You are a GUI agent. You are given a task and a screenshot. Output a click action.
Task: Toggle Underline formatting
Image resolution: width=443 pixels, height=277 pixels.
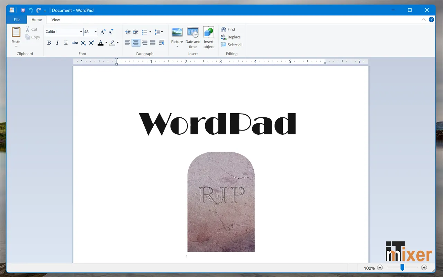coord(66,43)
